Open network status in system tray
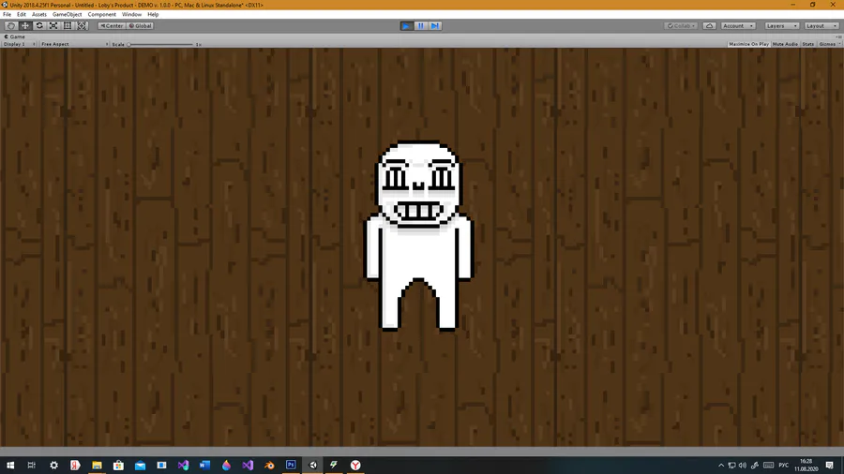844x474 pixels. [x=731, y=466]
